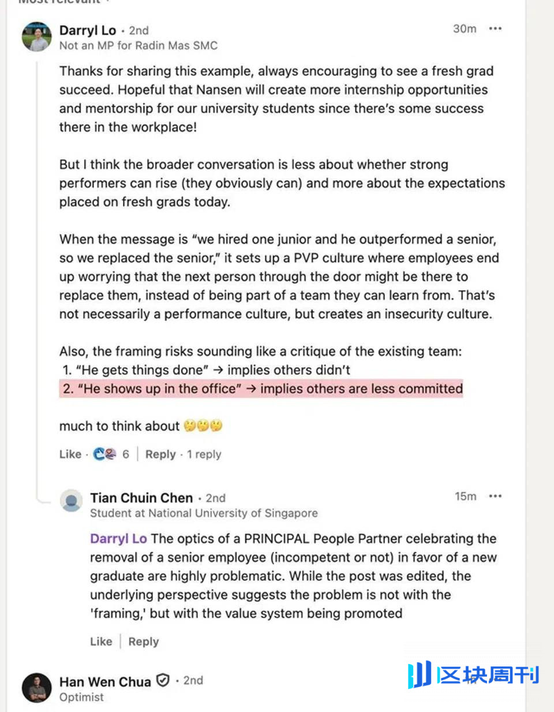
Task: Click the 30m timestamp on Darryl Lo's comment
Action: pos(465,28)
